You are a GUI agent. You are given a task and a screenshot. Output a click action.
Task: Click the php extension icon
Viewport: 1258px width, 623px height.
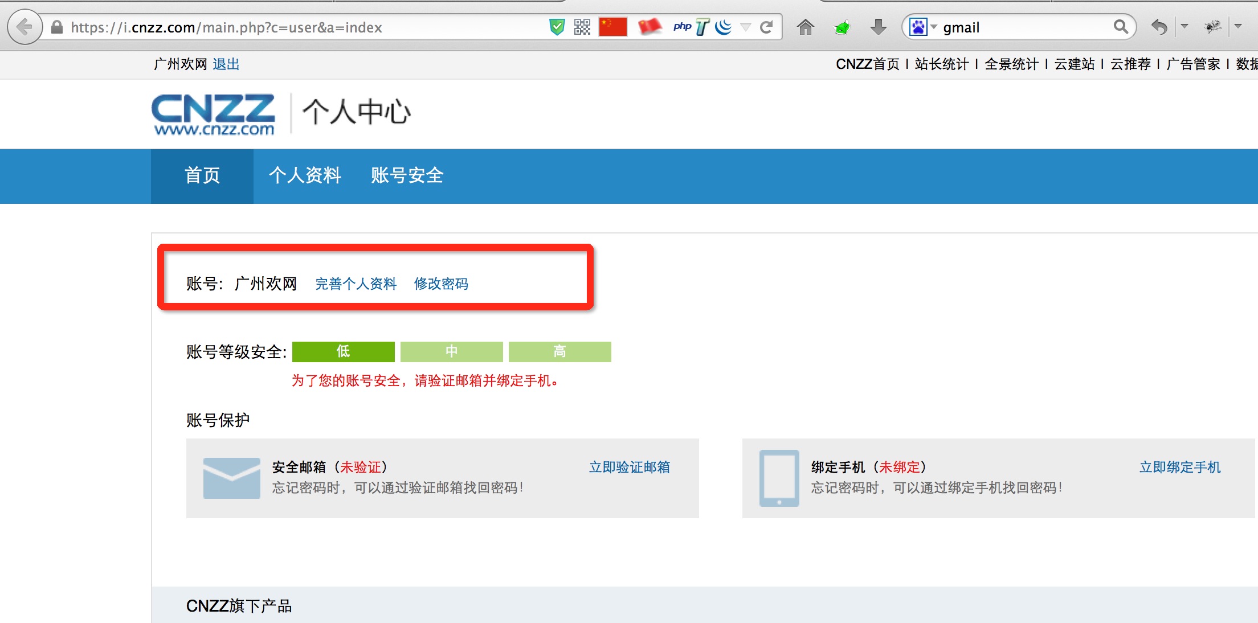point(682,26)
